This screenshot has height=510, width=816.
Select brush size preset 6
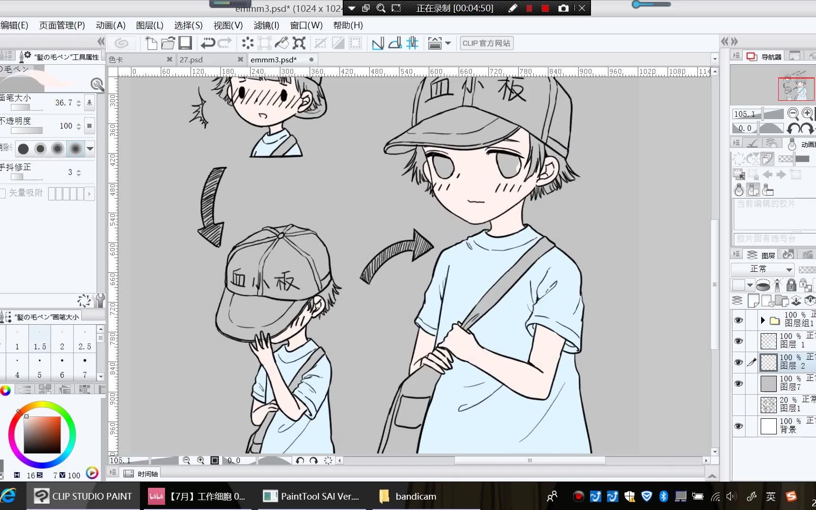click(62, 368)
